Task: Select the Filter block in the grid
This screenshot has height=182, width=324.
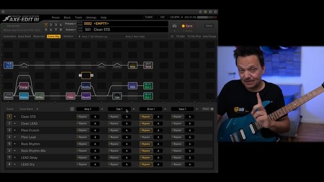Action: [x=70, y=96]
